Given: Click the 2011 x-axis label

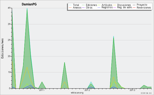Looking at the screenshot, I should (x=42, y=90).
